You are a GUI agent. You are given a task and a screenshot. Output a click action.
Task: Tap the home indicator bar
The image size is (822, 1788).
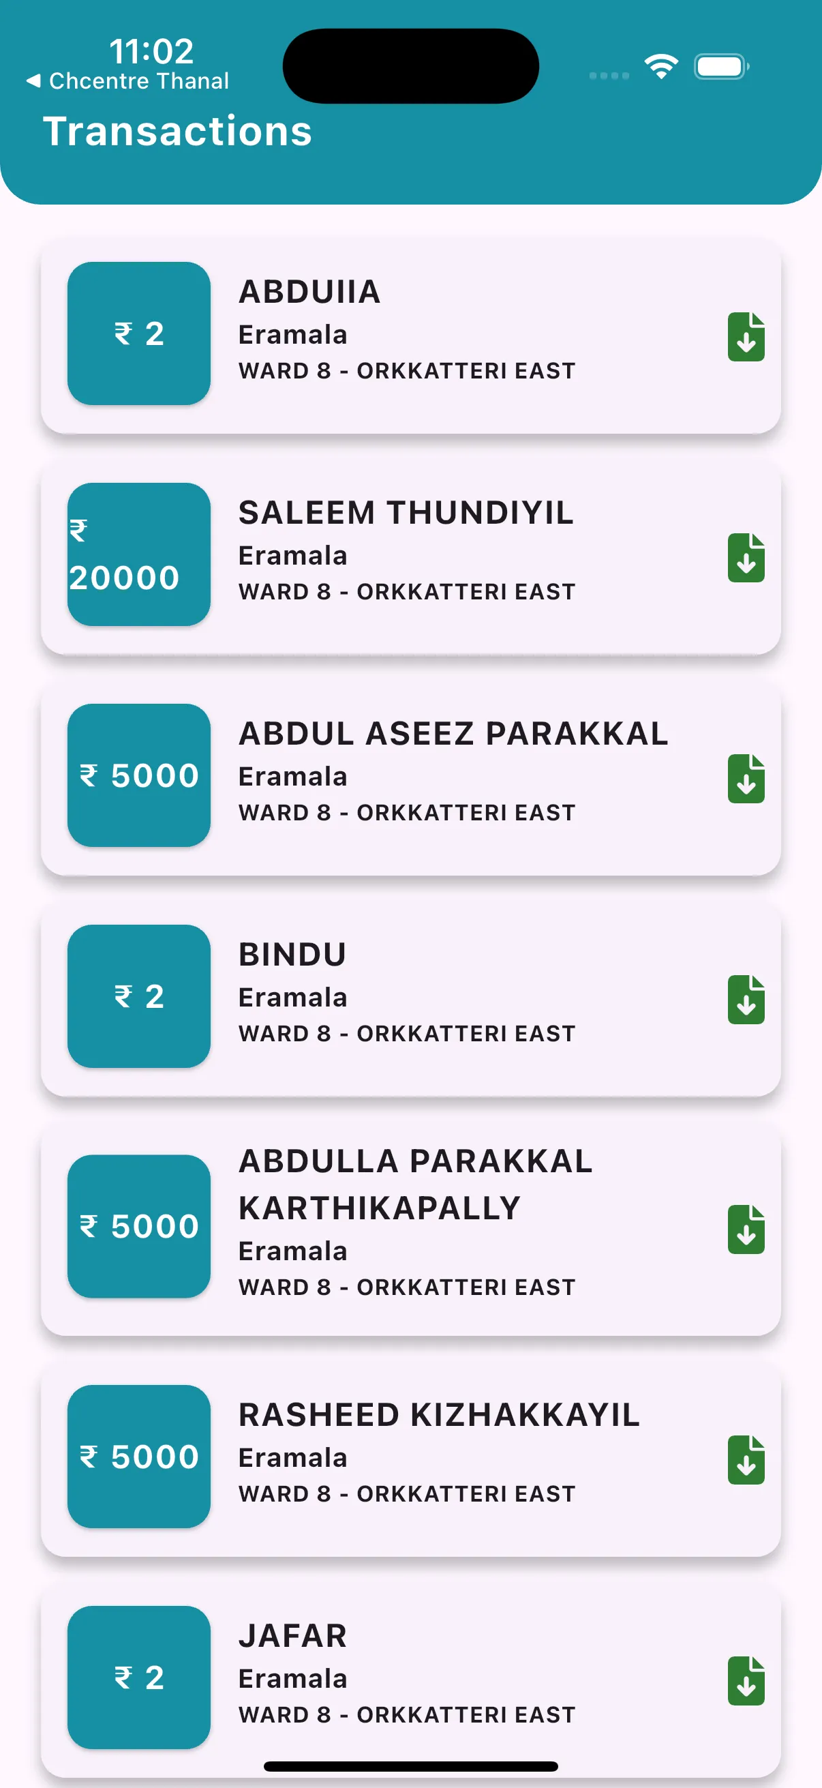[410, 1765]
